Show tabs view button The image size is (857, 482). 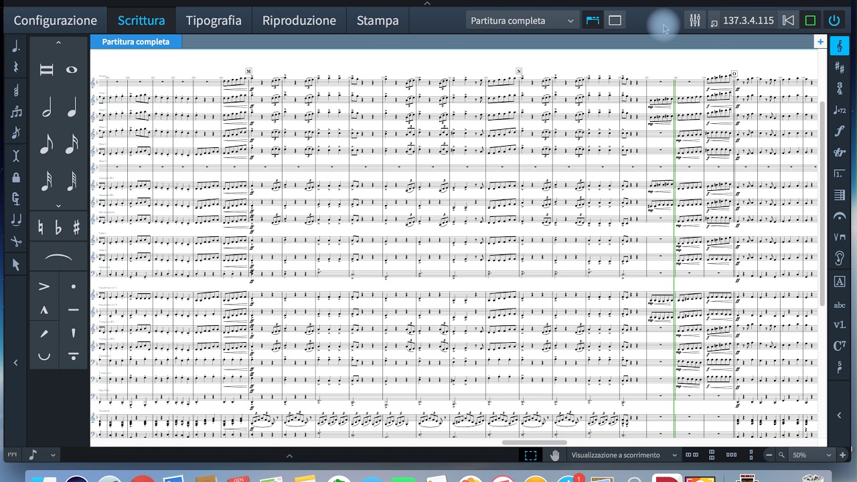(x=593, y=21)
